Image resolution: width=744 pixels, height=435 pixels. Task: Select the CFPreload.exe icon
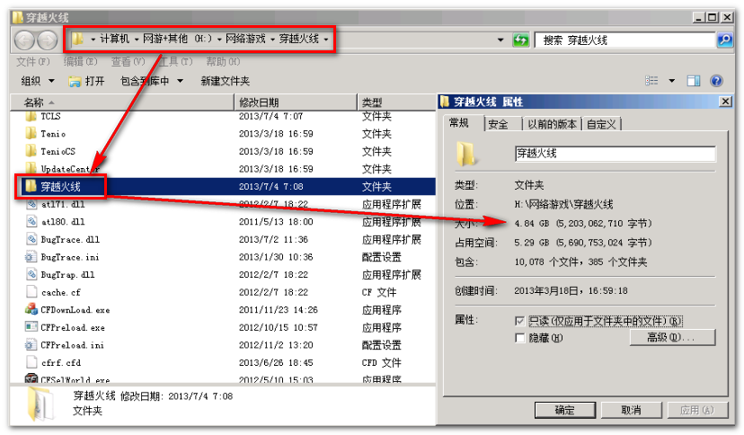(31, 327)
